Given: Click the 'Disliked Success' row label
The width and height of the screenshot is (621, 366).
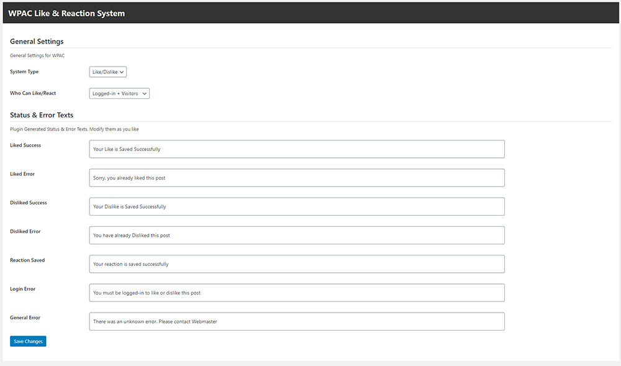Looking at the screenshot, I should pyautogui.click(x=29, y=203).
